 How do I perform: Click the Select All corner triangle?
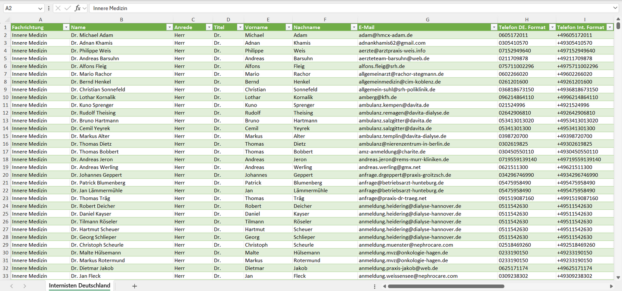coord(6,20)
